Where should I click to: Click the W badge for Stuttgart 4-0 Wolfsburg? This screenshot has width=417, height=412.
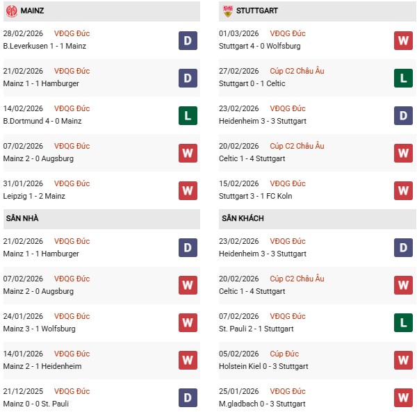[403, 41]
